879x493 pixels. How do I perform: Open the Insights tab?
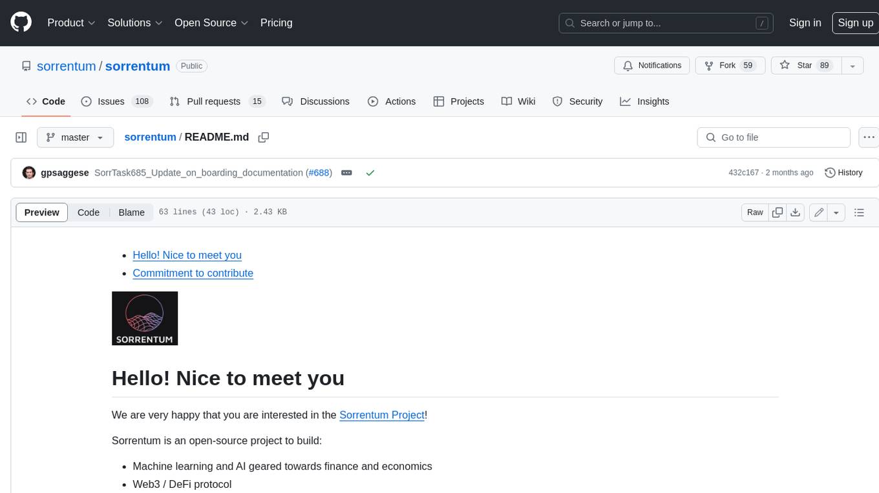pyautogui.click(x=644, y=101)
